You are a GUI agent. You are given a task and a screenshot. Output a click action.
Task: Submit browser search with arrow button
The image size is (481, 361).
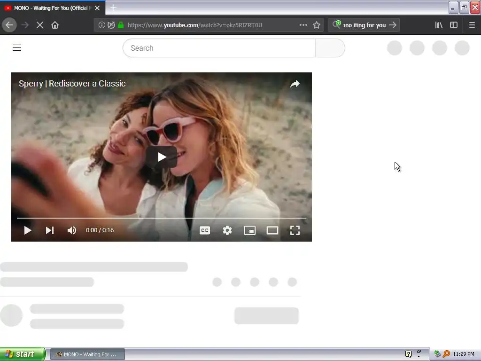393,25
